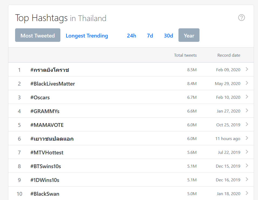Expand chevron for #MAMAVOTE row
The image size is (258, 200).
(x=247, y=124)
